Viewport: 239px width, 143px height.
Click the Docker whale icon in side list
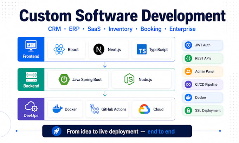[x=188, y=98]
